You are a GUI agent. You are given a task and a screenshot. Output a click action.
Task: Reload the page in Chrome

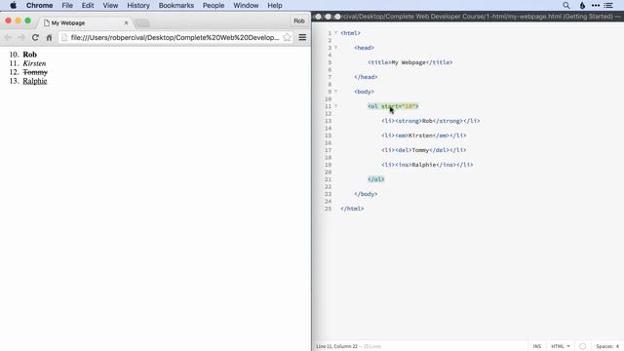point(35,37)
